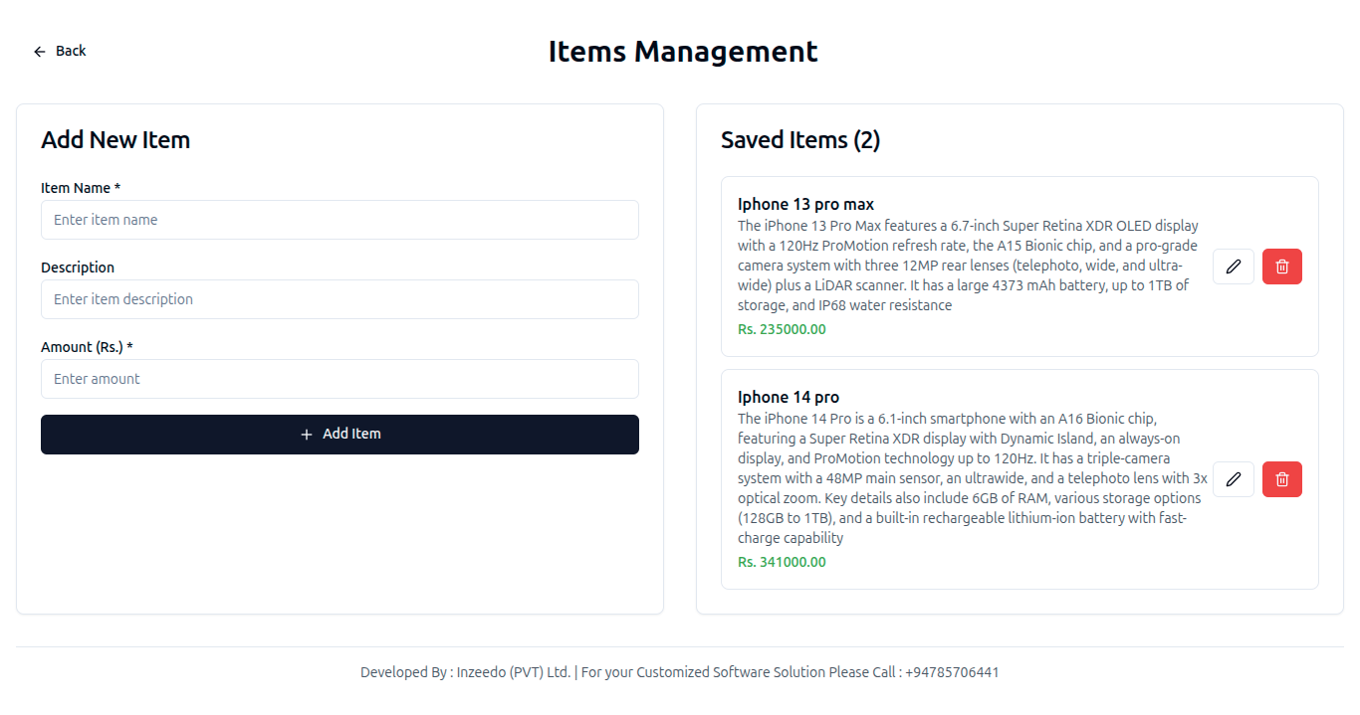This screenshot has width=1360, height=715.
Task: Click the Amount (Rs.) field label
Action: click(x=87, y=347)
